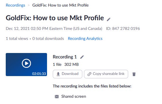Rename Recording 1 using its pencil icon
The width and height of the screenshot is (162, 104).
tap(82, 57)
